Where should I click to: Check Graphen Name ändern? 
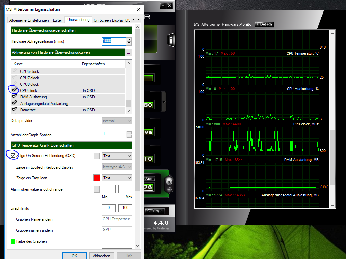tap(13, 219)
